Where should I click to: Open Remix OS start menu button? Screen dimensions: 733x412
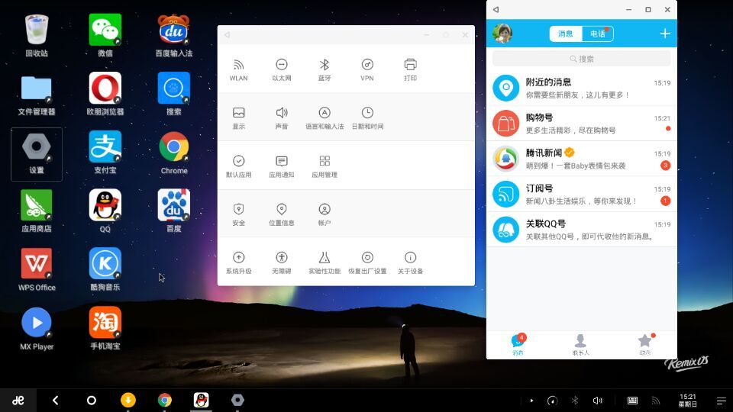pyautogui.click(x=18, y=401)
